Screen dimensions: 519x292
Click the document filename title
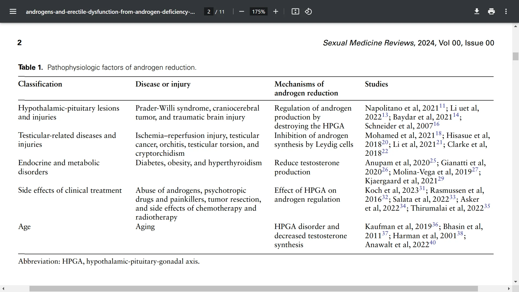point(110,12)
